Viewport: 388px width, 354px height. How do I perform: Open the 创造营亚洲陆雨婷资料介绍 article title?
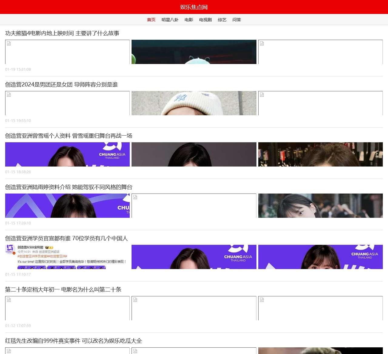coord(69,187)
